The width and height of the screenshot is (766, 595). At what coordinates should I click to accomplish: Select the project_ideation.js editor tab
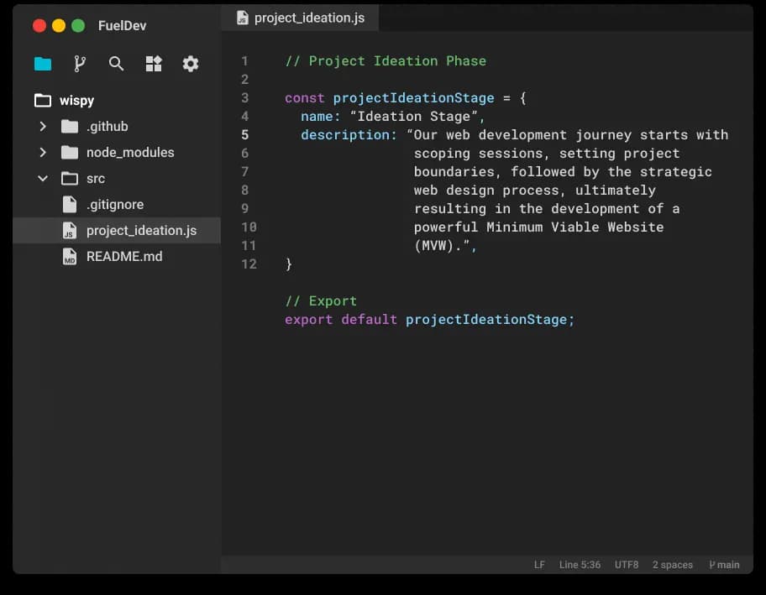[300, 18]
